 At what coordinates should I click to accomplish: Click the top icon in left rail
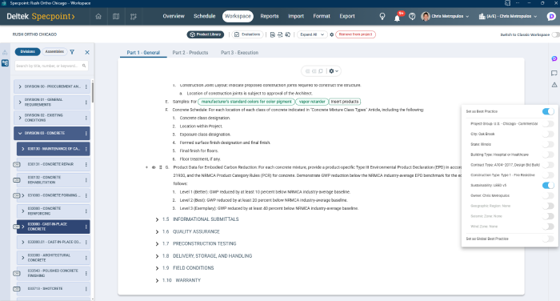click(x=5, y=53)
